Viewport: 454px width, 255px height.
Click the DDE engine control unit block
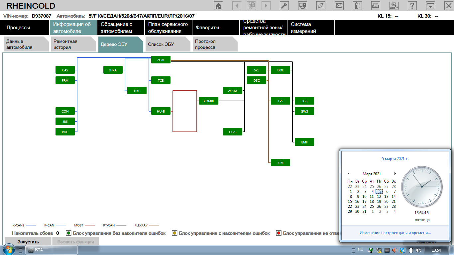pos(281,70)
